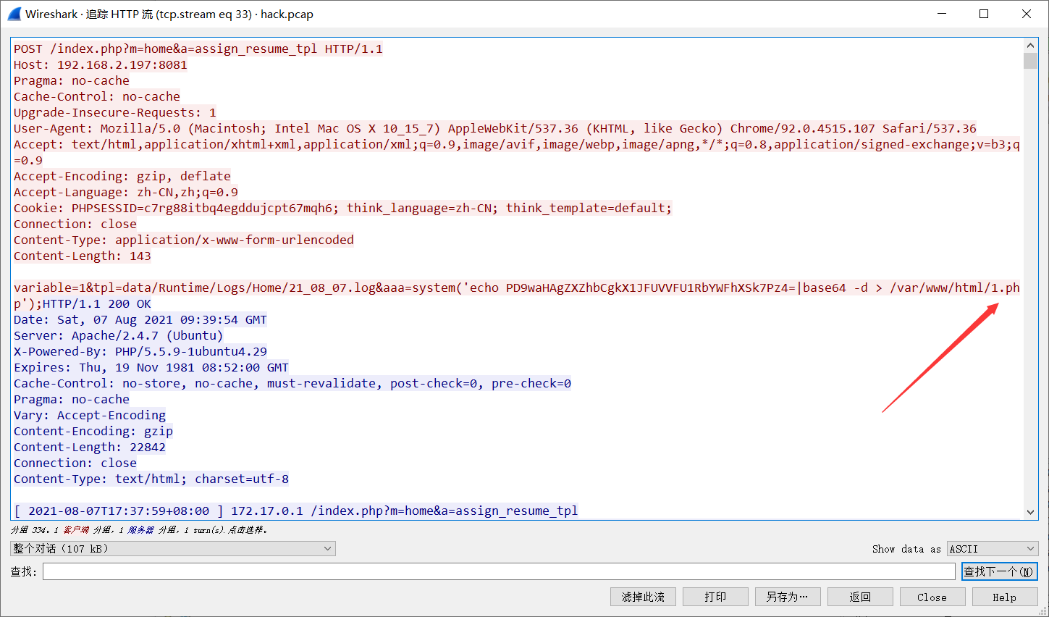Click the 另存为… save as button
The width and height of the screenshot is (1049, 617).
(788, 597)
